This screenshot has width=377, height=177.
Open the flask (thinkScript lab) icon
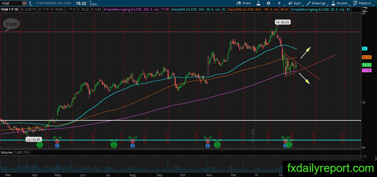point(258,3)
